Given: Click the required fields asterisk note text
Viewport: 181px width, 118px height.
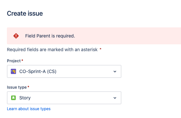Looking at the screenshot, I should 52,50.
